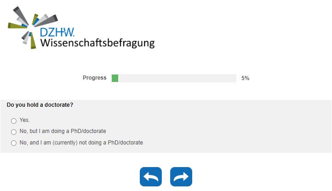Click the dark gray ray at the logo's top right

[x=52, y=18]
